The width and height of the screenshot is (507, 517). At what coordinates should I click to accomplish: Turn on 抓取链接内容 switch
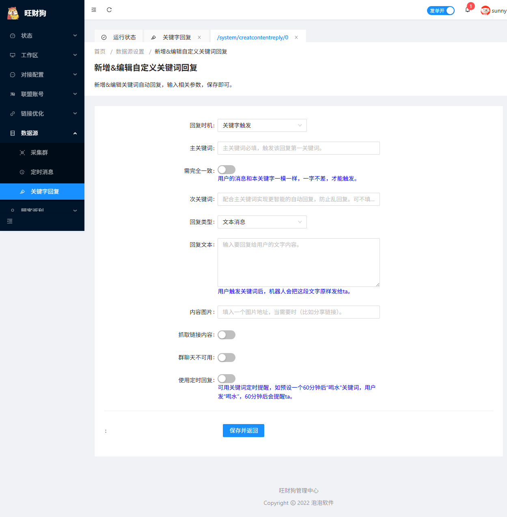coord(227,335)
